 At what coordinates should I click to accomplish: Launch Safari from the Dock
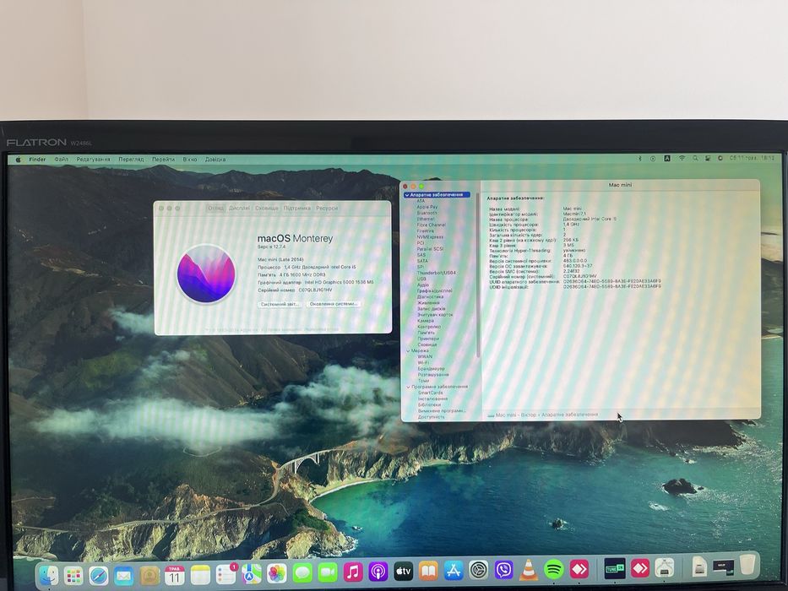click(99, 575)
